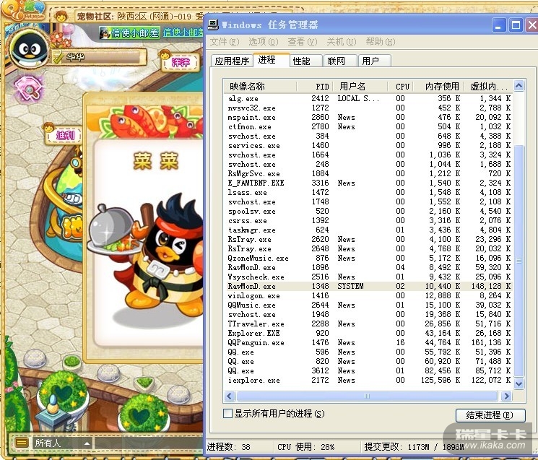Sort by PID column header
This screenshot has width=538, height=460.
click(x=315, y=86)
